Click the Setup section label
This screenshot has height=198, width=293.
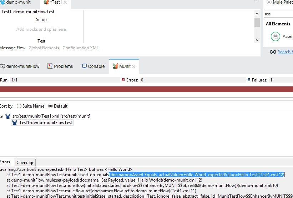pyautogui.click(x=41, y=20)
